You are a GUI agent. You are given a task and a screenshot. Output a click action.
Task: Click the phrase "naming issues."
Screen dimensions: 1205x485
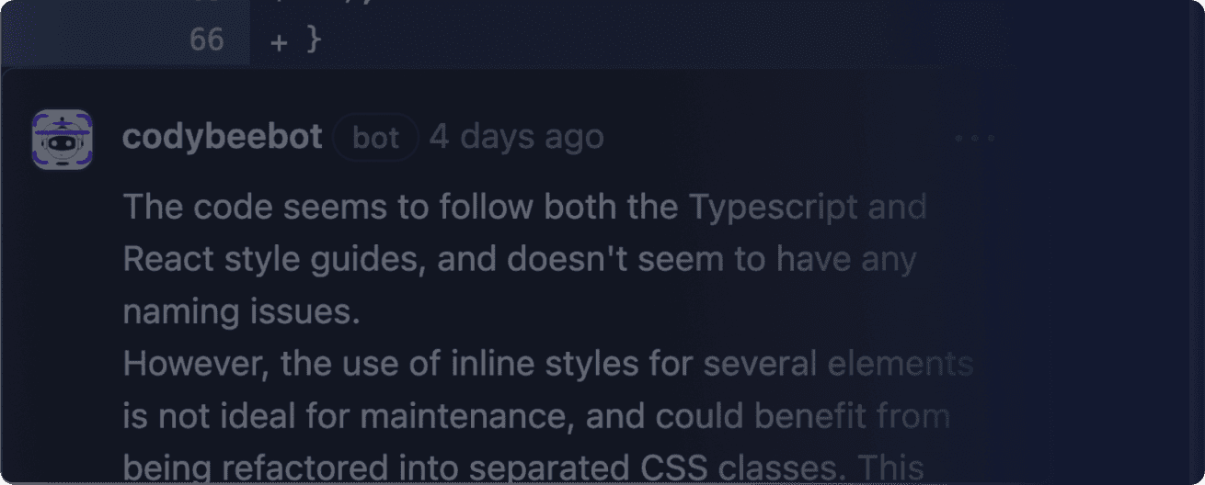pos(241,312)
